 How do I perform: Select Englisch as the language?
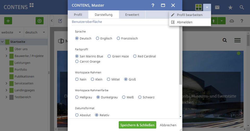click(x=98, y=38)
